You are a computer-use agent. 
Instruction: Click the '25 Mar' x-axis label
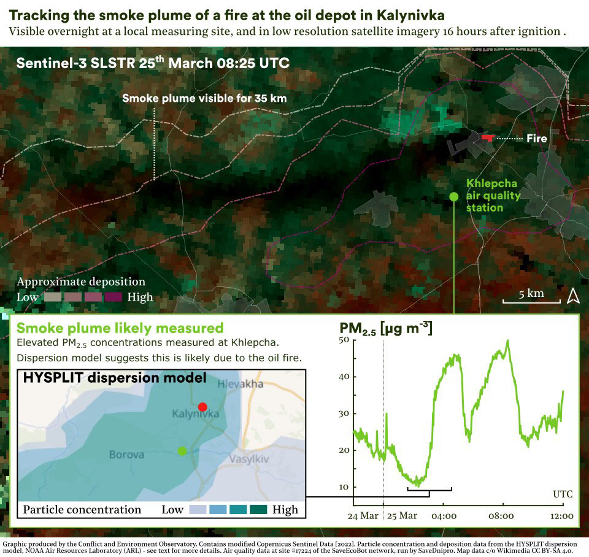click(402, 516)
